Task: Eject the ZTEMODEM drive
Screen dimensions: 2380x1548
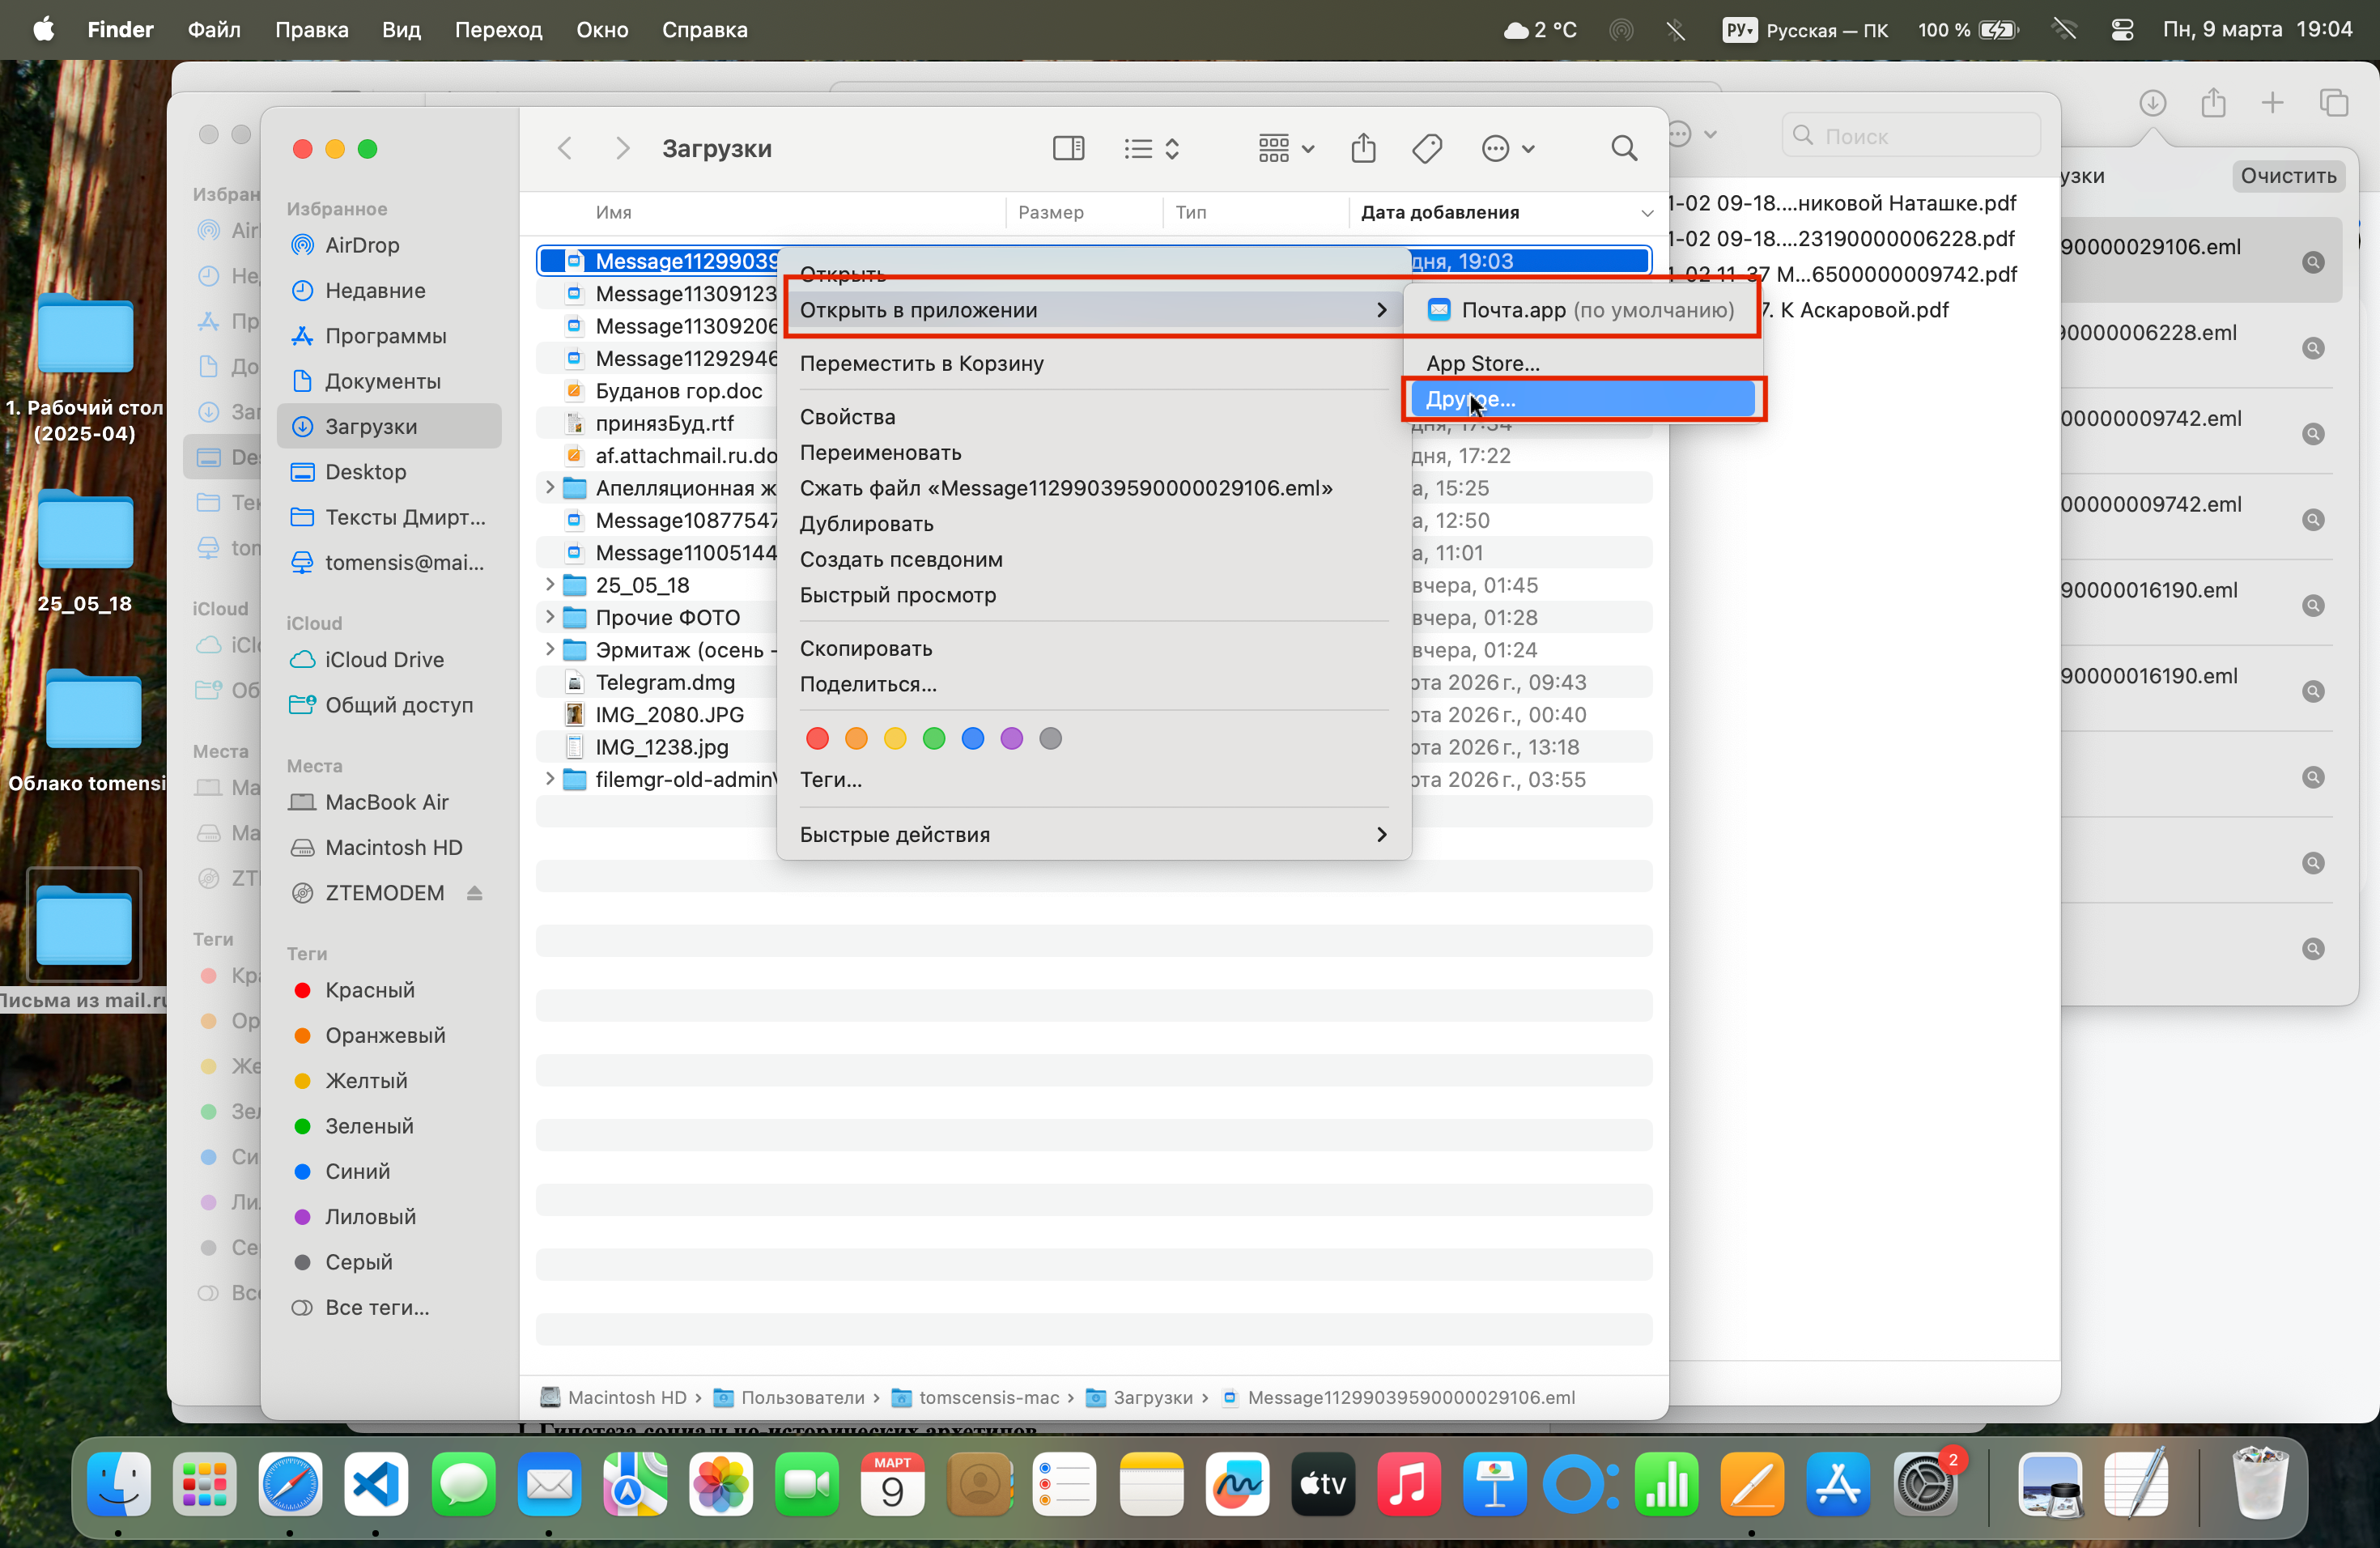Action: click(475, 893)
